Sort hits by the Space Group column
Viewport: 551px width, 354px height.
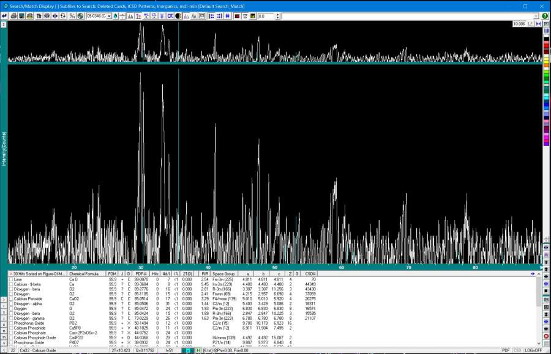(x=224, y=273)
